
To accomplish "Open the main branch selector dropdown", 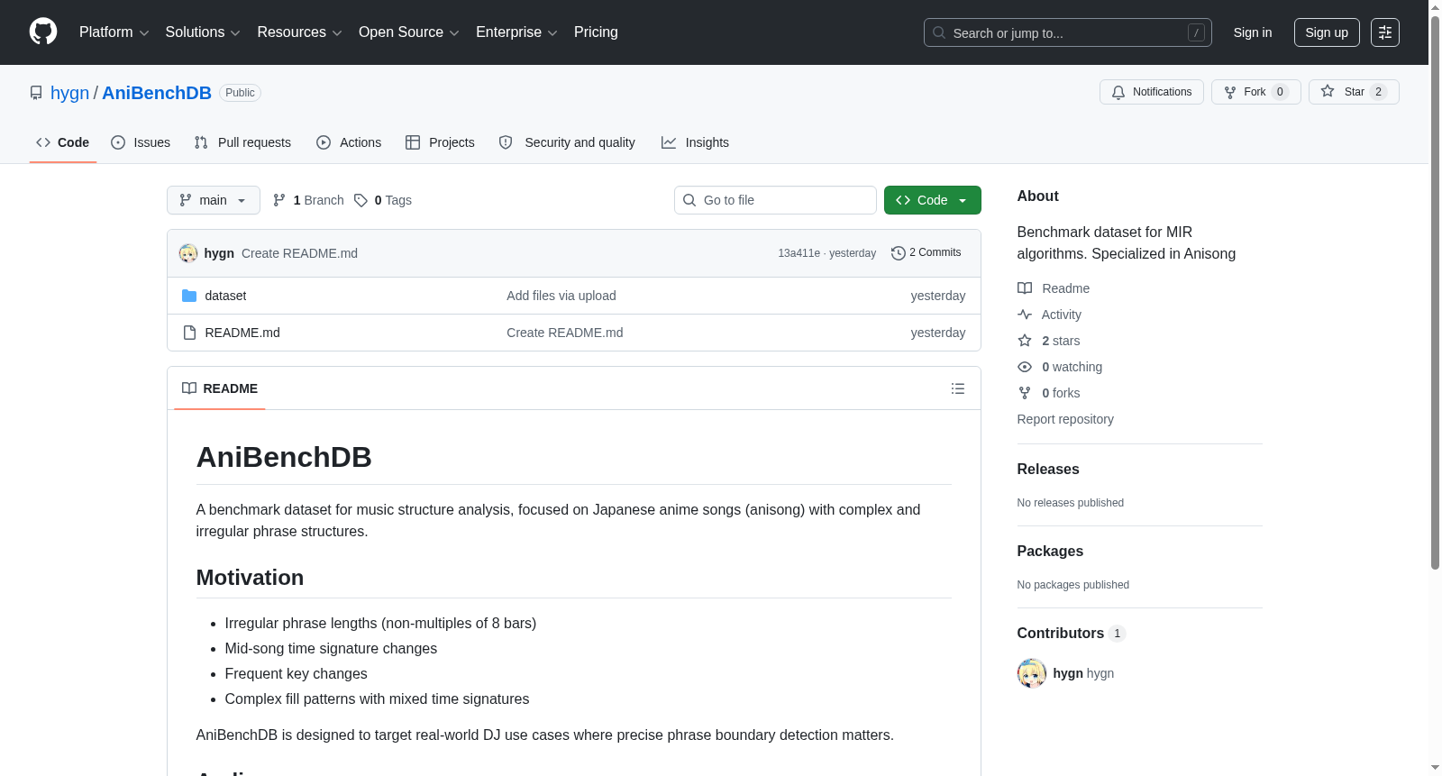I will point(214,200).
